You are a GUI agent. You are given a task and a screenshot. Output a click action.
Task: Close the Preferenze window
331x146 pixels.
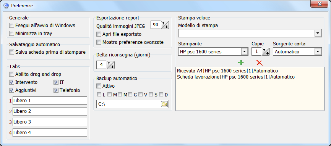click(x=320, y=4)
